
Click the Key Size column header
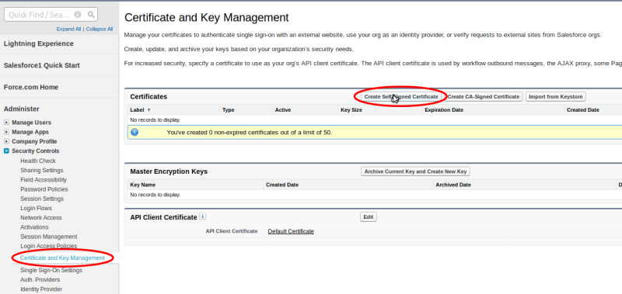(351, 110)
